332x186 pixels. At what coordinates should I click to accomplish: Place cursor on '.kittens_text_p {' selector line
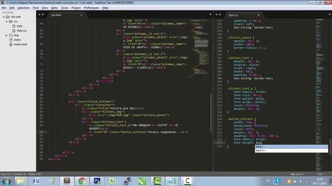[241, 88]
